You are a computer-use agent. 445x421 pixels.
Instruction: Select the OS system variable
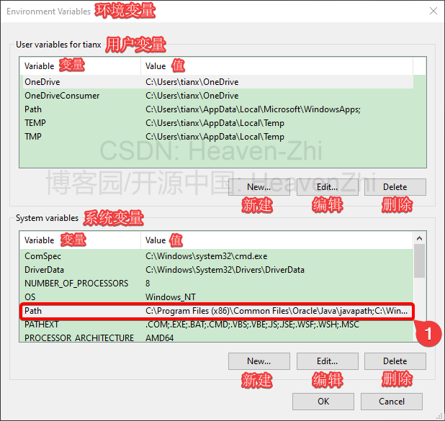click(217, 297)
